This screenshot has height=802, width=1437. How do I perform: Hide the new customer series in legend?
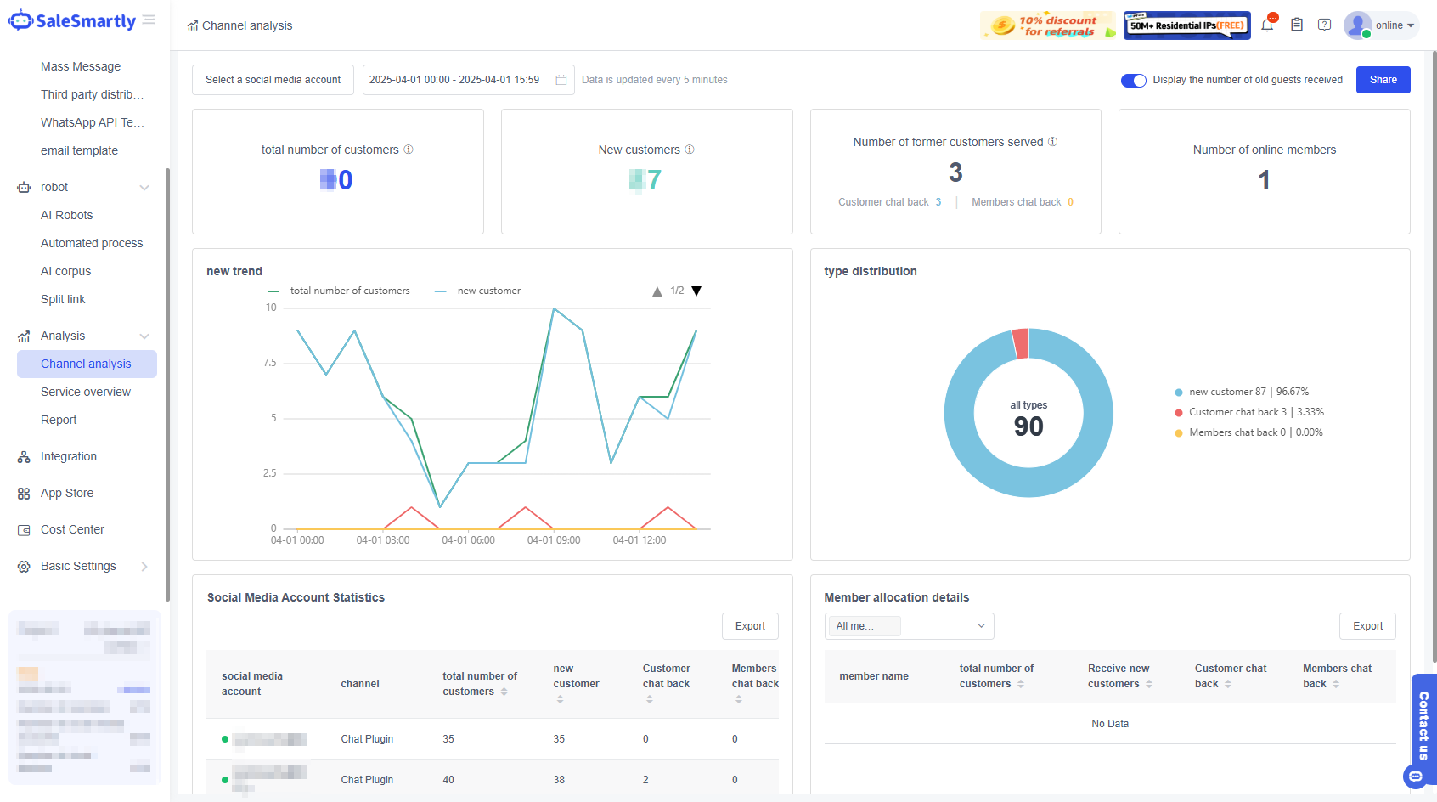point(479,291)
